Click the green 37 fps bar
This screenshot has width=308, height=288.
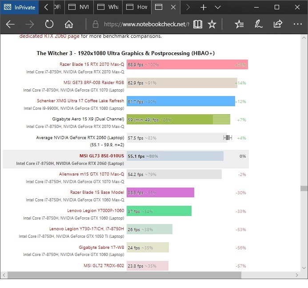(x=159, y=211)
